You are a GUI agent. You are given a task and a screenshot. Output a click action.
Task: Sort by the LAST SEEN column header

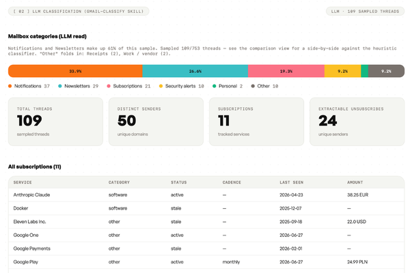pos(291,182)
